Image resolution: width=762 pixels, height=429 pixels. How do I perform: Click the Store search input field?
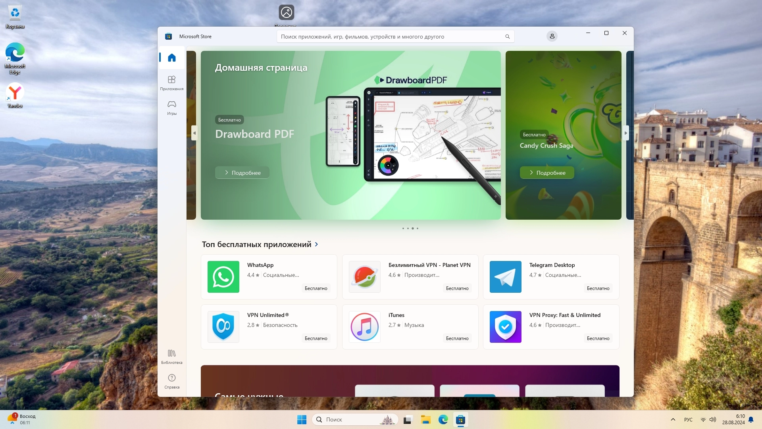(x=389, y=37)
